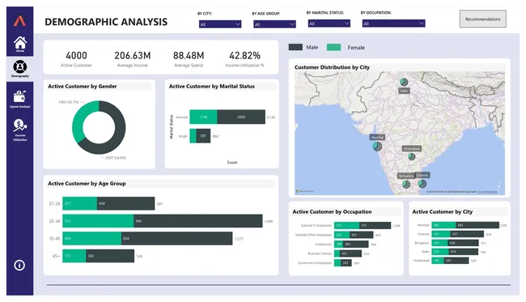526x302 pixels.
Task: Select 45+ female bar showing 175
Action: 74,256
